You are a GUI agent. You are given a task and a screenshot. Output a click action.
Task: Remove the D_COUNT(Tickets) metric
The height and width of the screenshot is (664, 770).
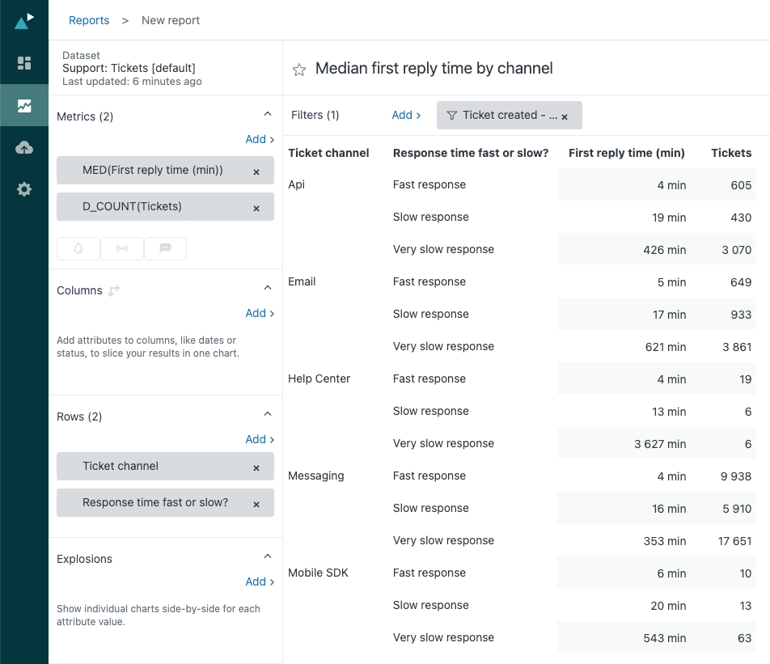pos(256,207)
